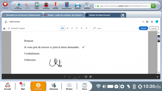Increase size with the system plus button

tap(122, 86)
